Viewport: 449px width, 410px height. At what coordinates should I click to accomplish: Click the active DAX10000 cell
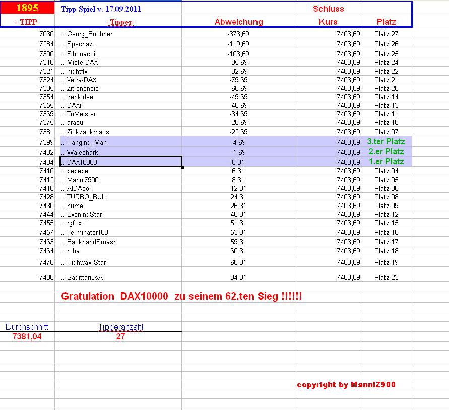point(121,162)
